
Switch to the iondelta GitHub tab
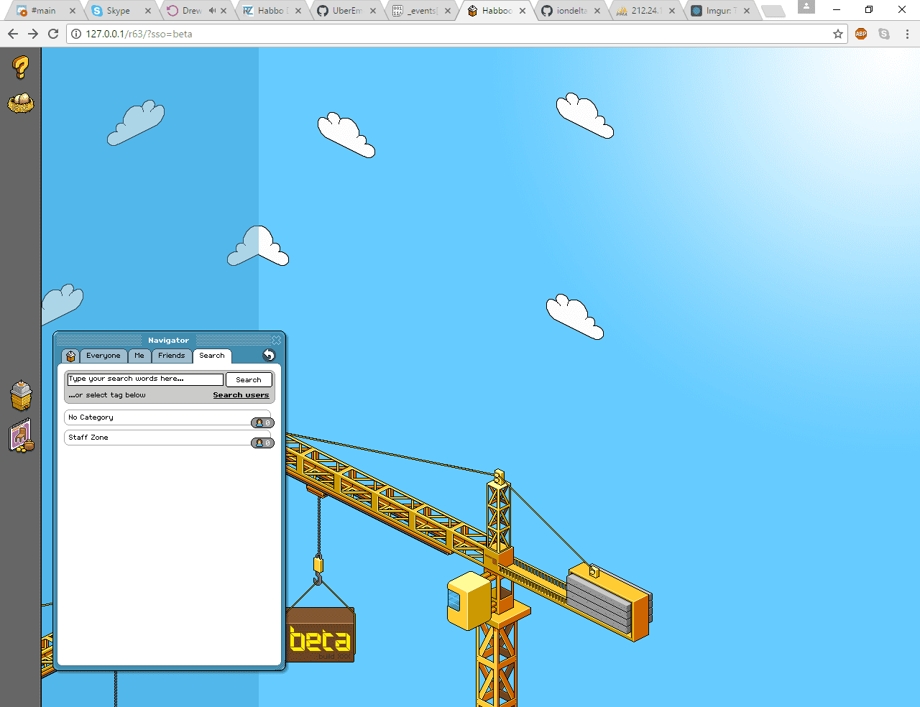[571, 11]
